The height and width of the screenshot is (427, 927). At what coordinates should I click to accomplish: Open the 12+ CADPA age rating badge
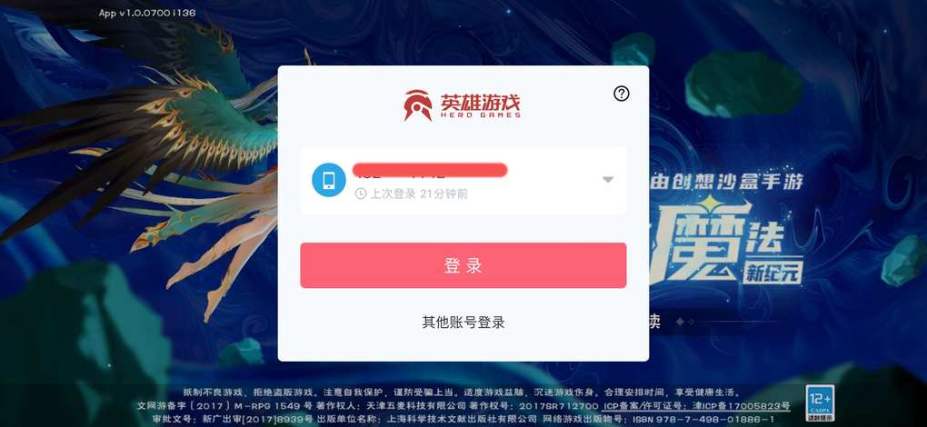(x=820, y=402)
